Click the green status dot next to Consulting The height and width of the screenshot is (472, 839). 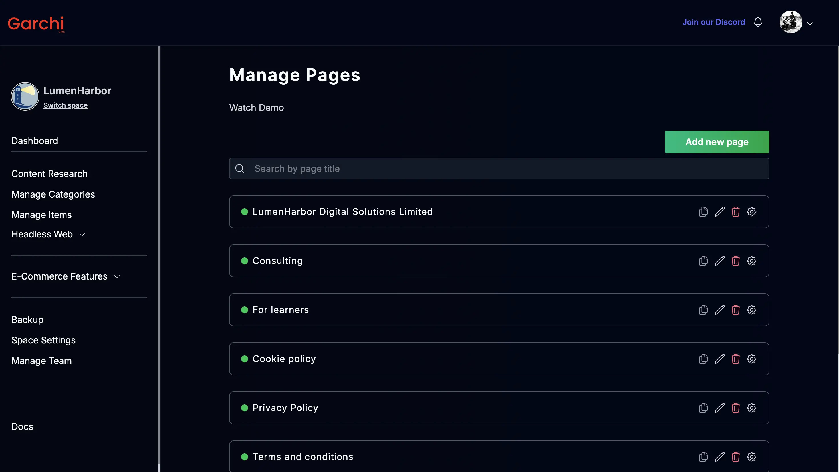(245, 261)
